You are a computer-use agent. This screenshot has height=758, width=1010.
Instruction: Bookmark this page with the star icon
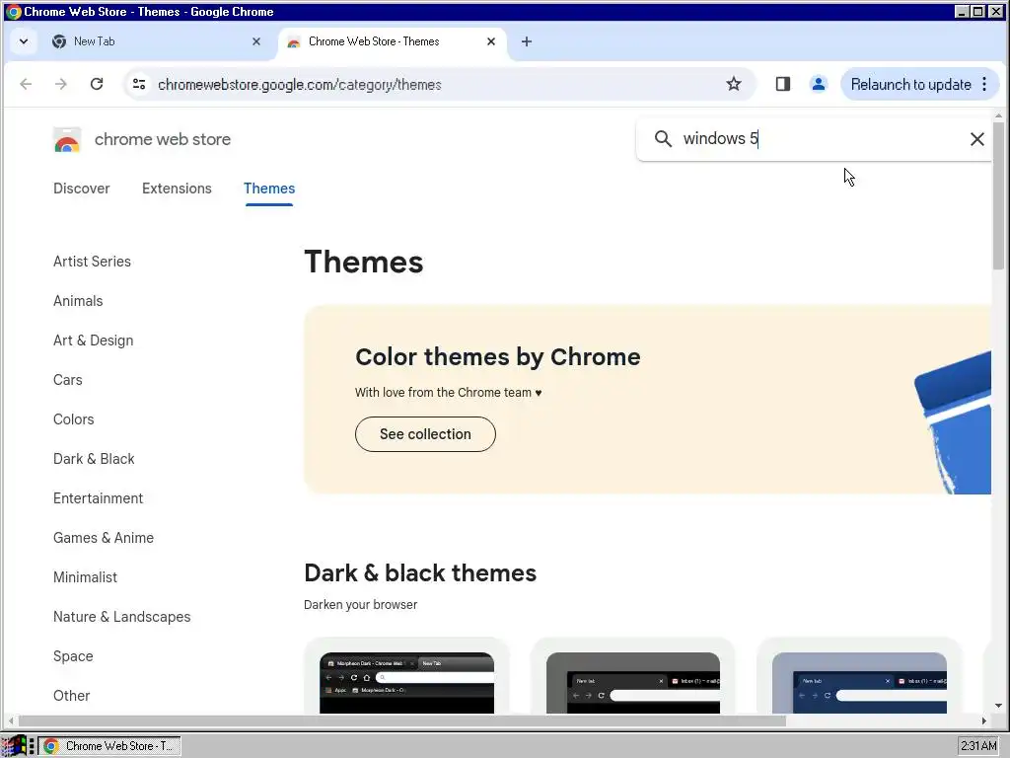tap(734, 84)
